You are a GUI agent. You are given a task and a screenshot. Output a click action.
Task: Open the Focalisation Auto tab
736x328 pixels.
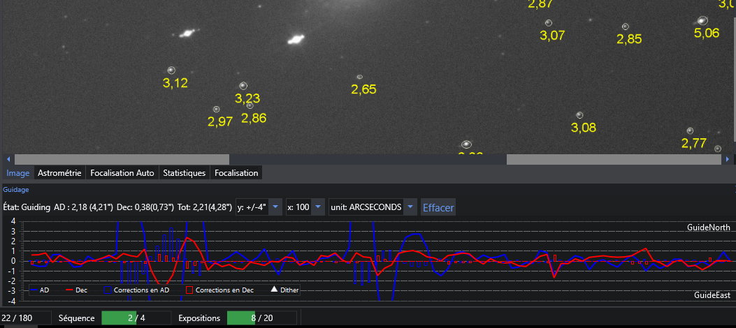[122, 173]
